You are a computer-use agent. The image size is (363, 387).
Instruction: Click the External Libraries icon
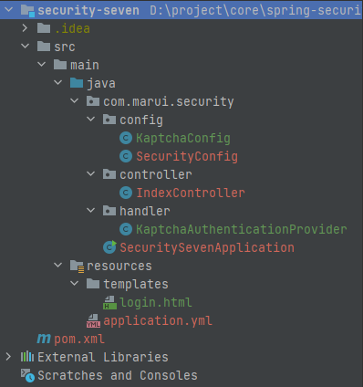coord(27,357)
